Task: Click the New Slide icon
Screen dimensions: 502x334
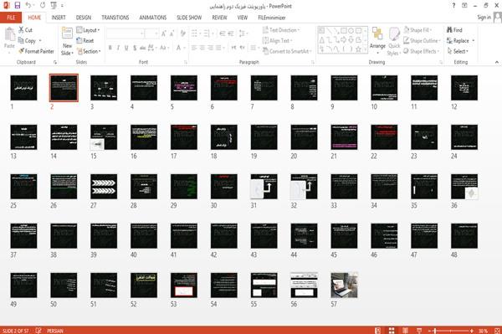Action: [x=67, y=33]
